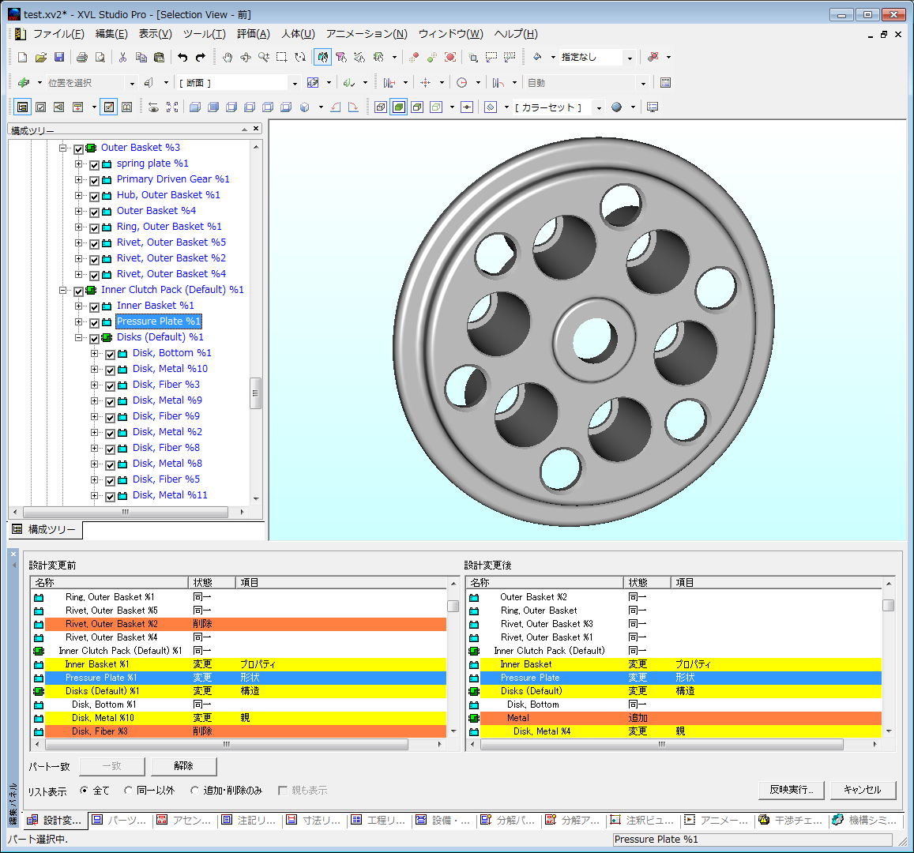Select the 全て radio button
Image resolution: width=914 pixels, height=853 pixels.
84,790
